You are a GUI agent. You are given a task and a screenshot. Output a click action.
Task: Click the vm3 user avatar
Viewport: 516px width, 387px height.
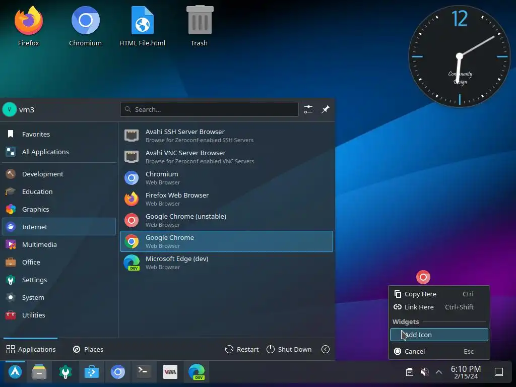[9, 109]
